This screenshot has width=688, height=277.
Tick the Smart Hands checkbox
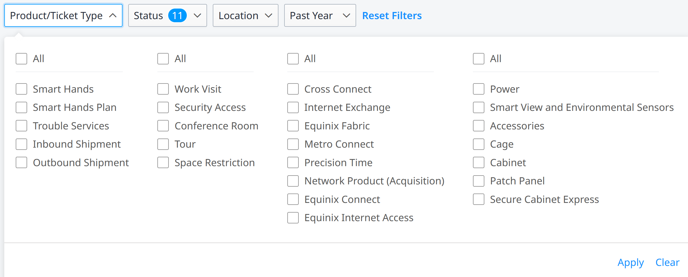pos(21,89)
